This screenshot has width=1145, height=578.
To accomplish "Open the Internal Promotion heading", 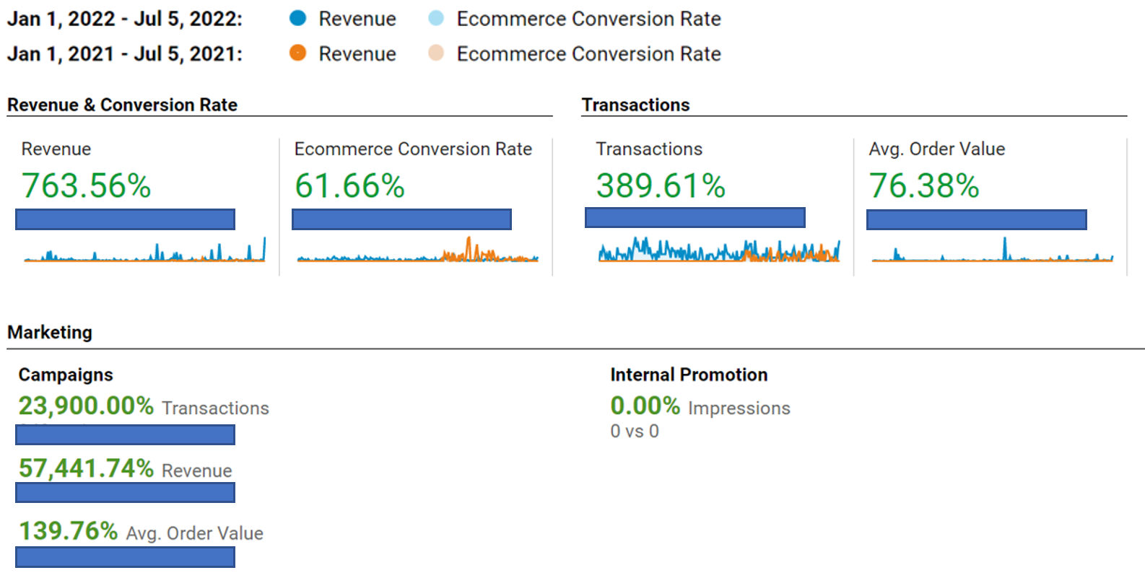I will [689, 375].
